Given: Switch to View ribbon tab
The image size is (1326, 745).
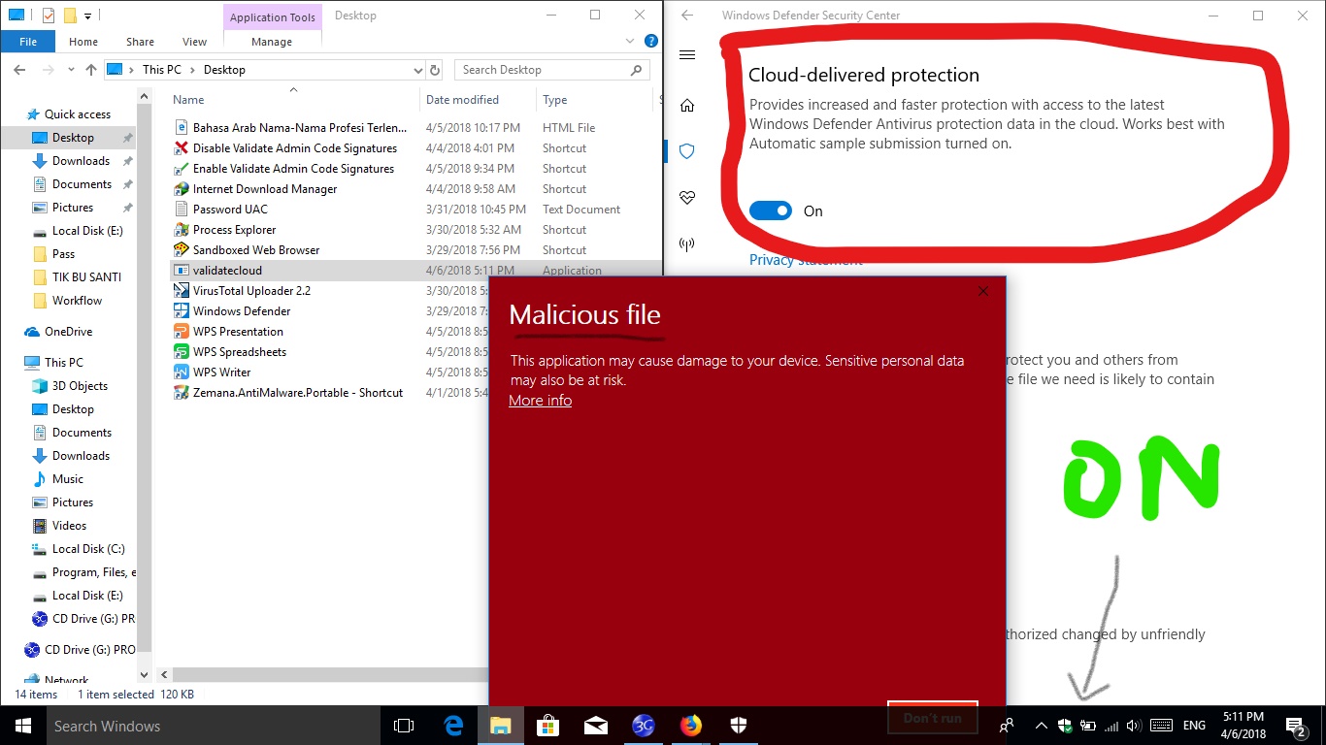Looking at the screenshot, I should pyautogui.click(x=195, y=42).
